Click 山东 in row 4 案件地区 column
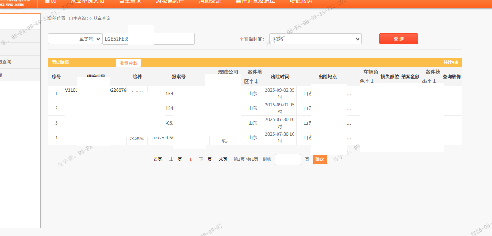This screenshot has width=492, height=236. (253, 138)
